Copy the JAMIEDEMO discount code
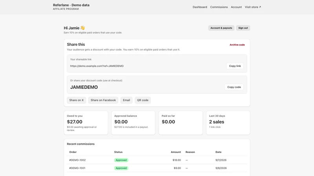The width and height of the screenshot is (314, 176). pyautogui.click(x=234, y=87)
